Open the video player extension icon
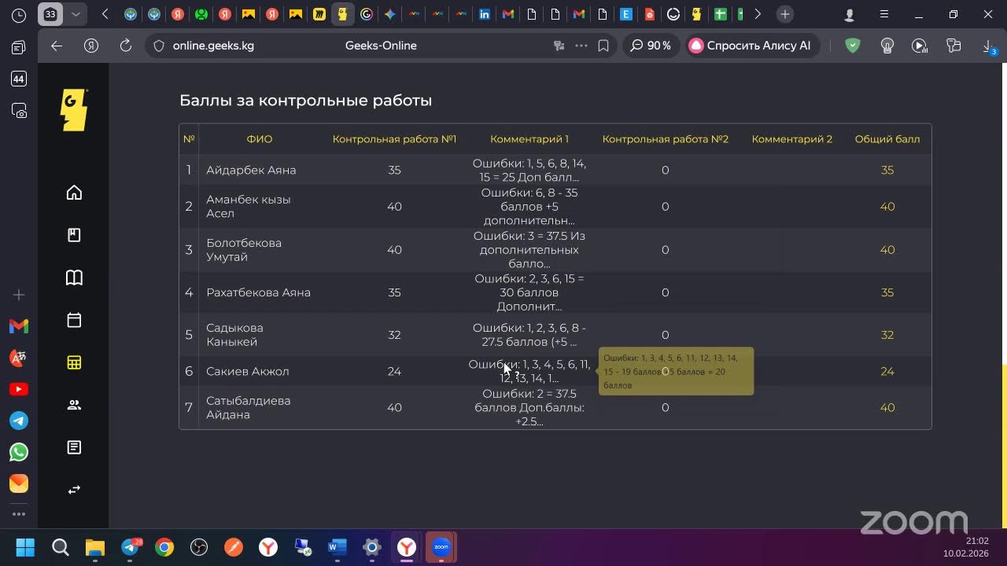Screen dimensions: 1007x566 click(920, 46)
